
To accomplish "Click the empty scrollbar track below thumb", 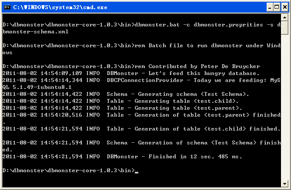I will (285, 108).
